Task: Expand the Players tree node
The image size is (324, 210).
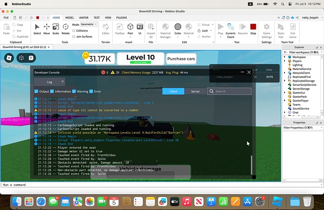Action: (285, 61)
